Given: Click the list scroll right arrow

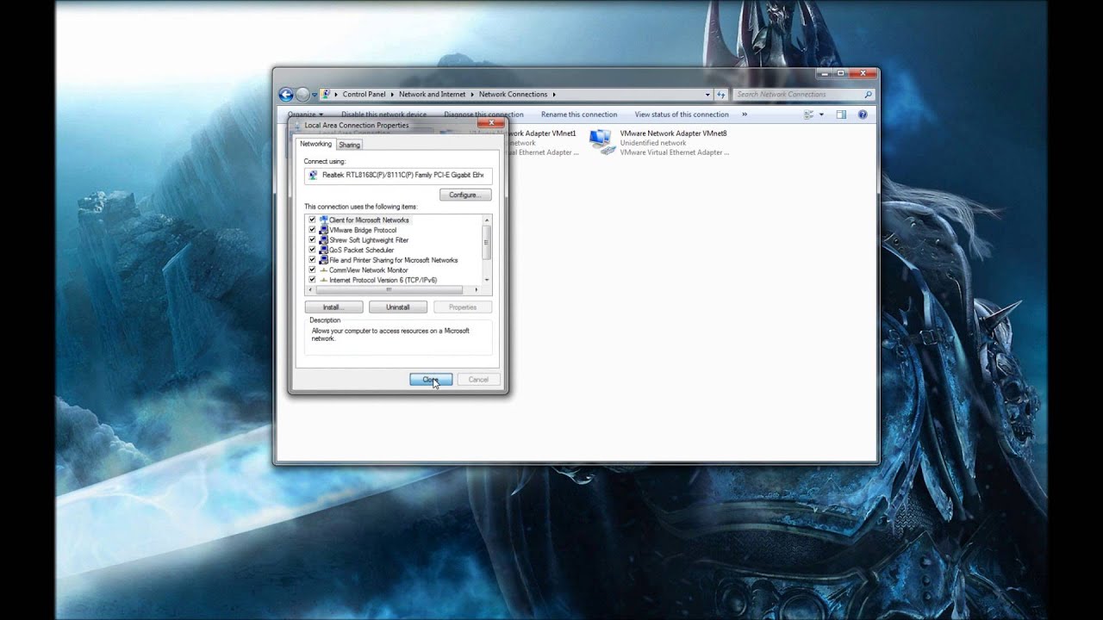Looking at the screenshot, I should [x=477, y=290].
